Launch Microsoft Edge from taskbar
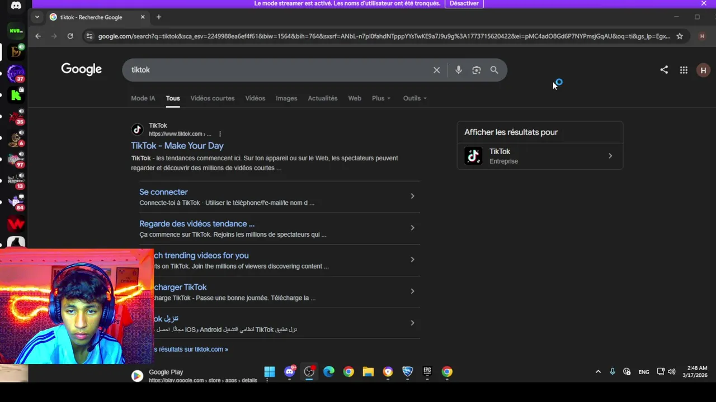Screen dimensions: 716x402 click(x=329, y=372)
